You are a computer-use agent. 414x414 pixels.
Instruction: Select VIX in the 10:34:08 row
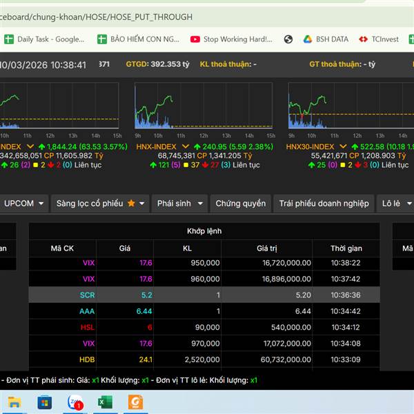pyautogui.click(x=88, y=344)
